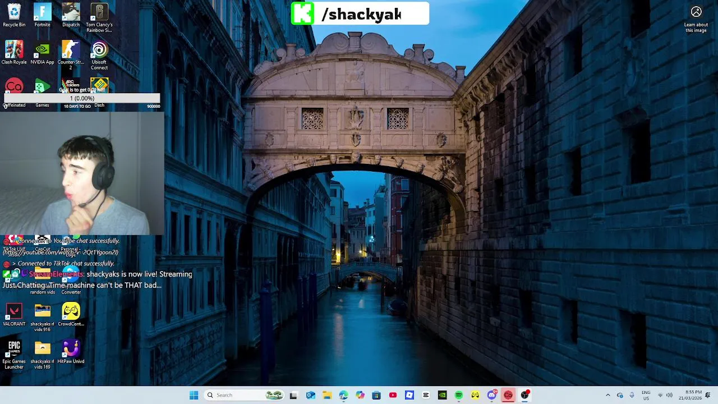Click the speaker volume tray icon
The image size is (718, 404).
669,395
